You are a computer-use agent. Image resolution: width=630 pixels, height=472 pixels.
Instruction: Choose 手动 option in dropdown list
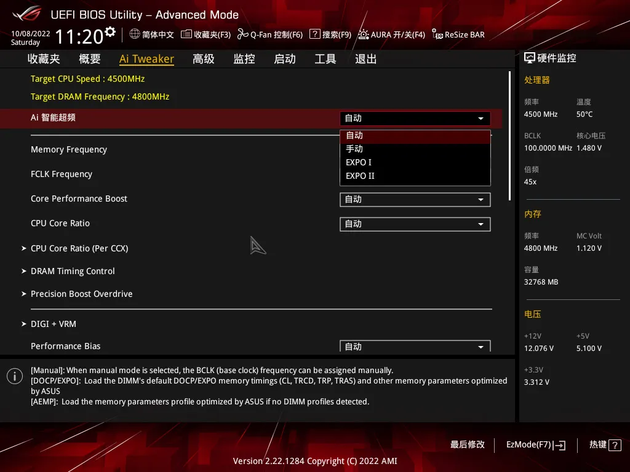tap(415, 149)
